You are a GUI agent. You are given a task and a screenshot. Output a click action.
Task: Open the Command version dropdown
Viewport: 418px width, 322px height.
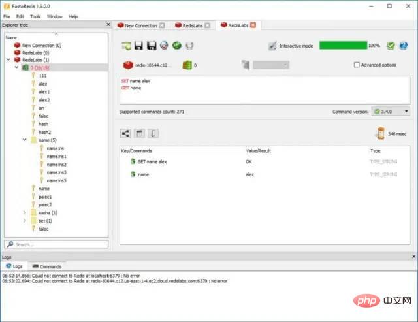391,112
